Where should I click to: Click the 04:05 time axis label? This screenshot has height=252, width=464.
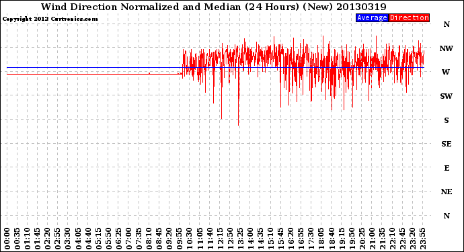(78, 239)
